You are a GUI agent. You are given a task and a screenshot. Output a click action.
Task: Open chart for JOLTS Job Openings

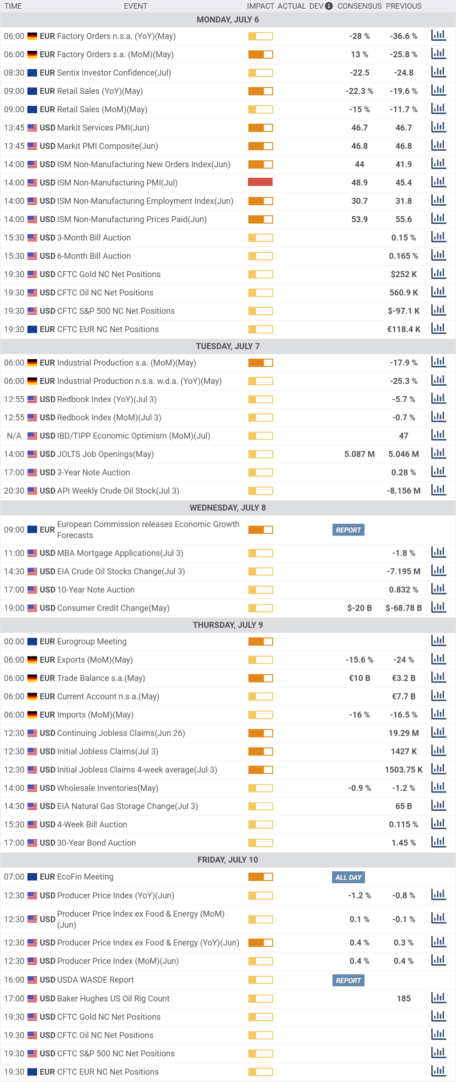click(438, 454)
